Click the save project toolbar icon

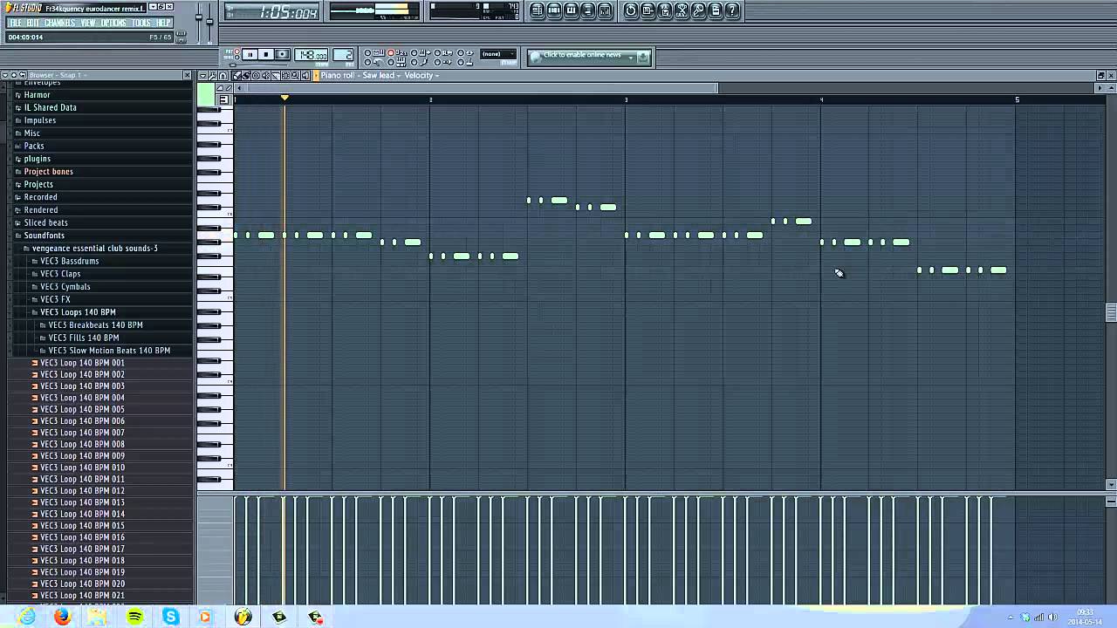(x=648, y=10)
